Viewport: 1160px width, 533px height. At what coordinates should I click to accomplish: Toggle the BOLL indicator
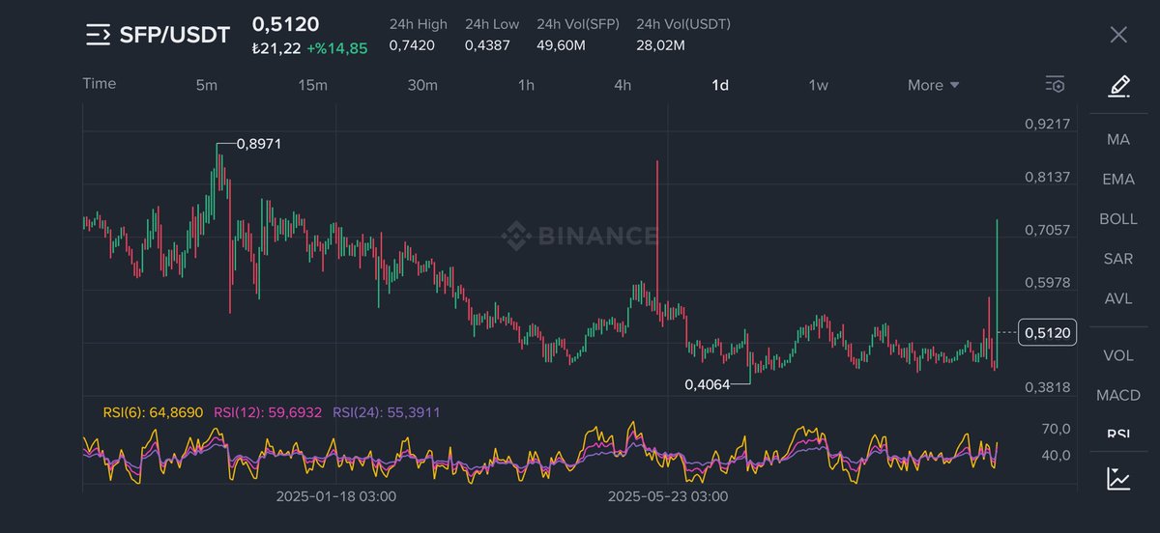1118,218
